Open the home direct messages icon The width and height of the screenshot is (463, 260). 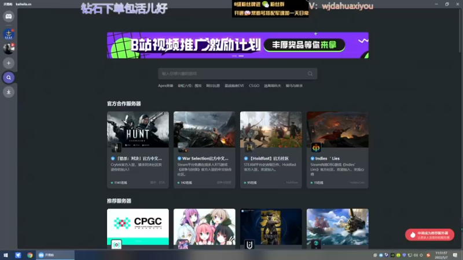(9, 17)
